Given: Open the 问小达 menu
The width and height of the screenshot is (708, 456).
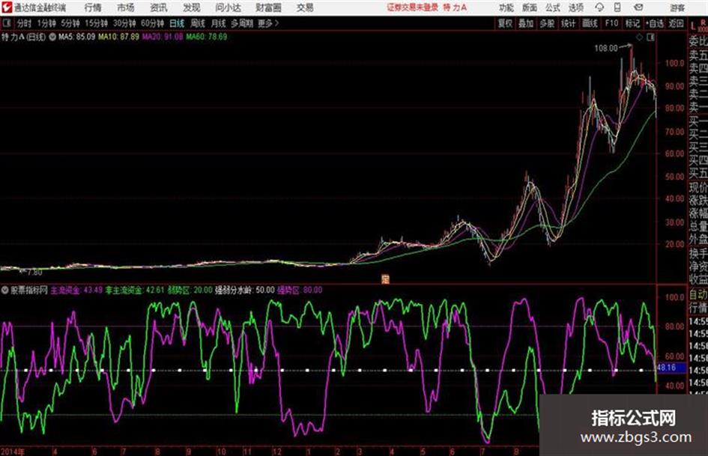Looking at the screenshot, I should (x=228, y=7).
